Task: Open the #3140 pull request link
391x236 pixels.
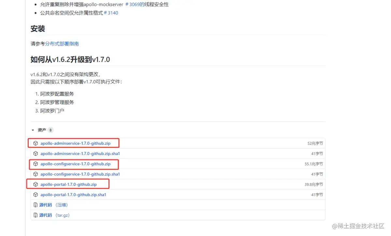Action: point(111,13)
